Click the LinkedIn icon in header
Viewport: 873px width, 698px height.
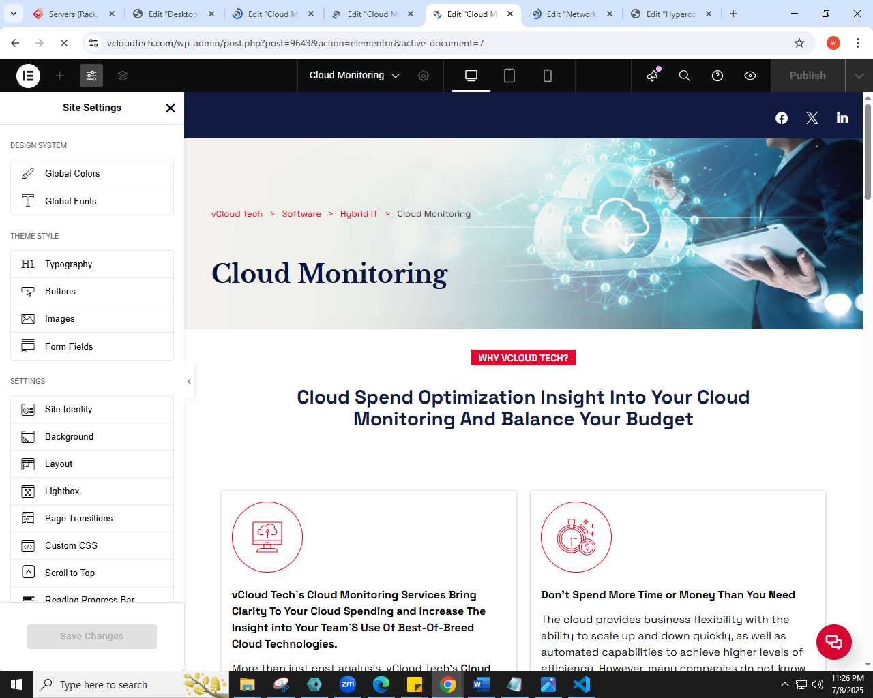842,117
